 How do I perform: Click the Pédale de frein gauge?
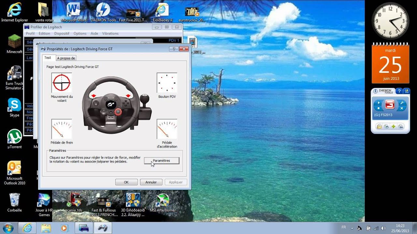[x=62, y=129]
